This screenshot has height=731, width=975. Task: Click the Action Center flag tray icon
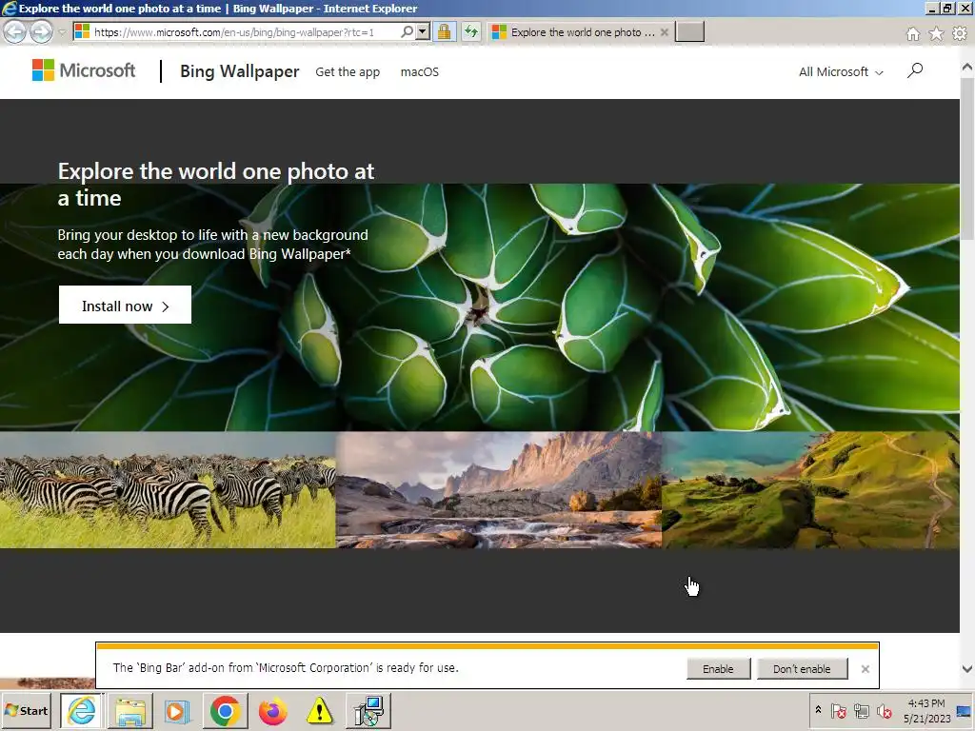[x=838, y=711]
